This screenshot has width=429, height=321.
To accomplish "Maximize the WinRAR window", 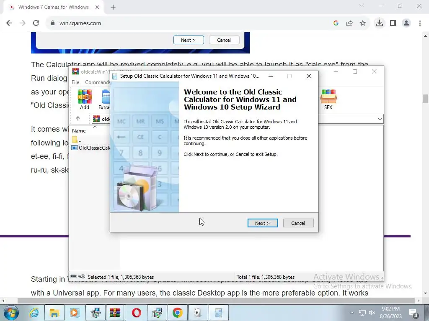I will (355, 71).
